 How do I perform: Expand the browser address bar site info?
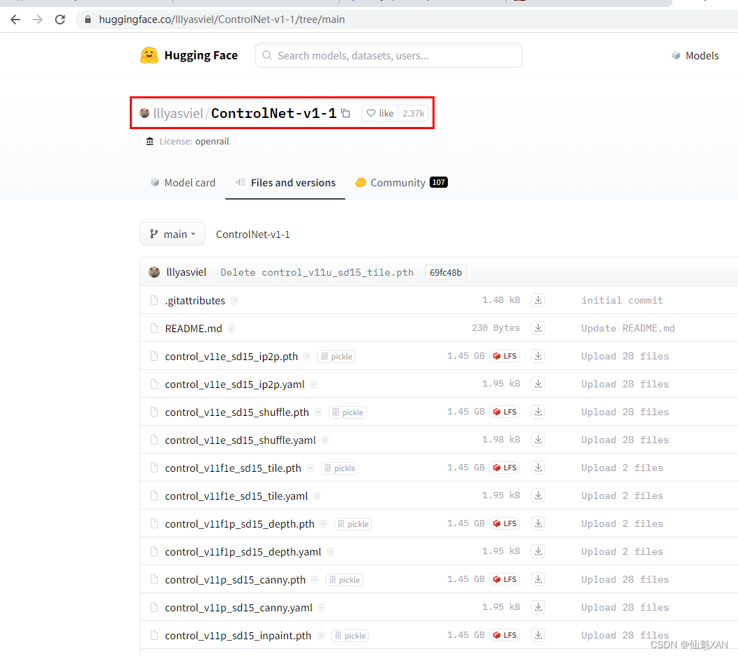[x=86, y=20]
